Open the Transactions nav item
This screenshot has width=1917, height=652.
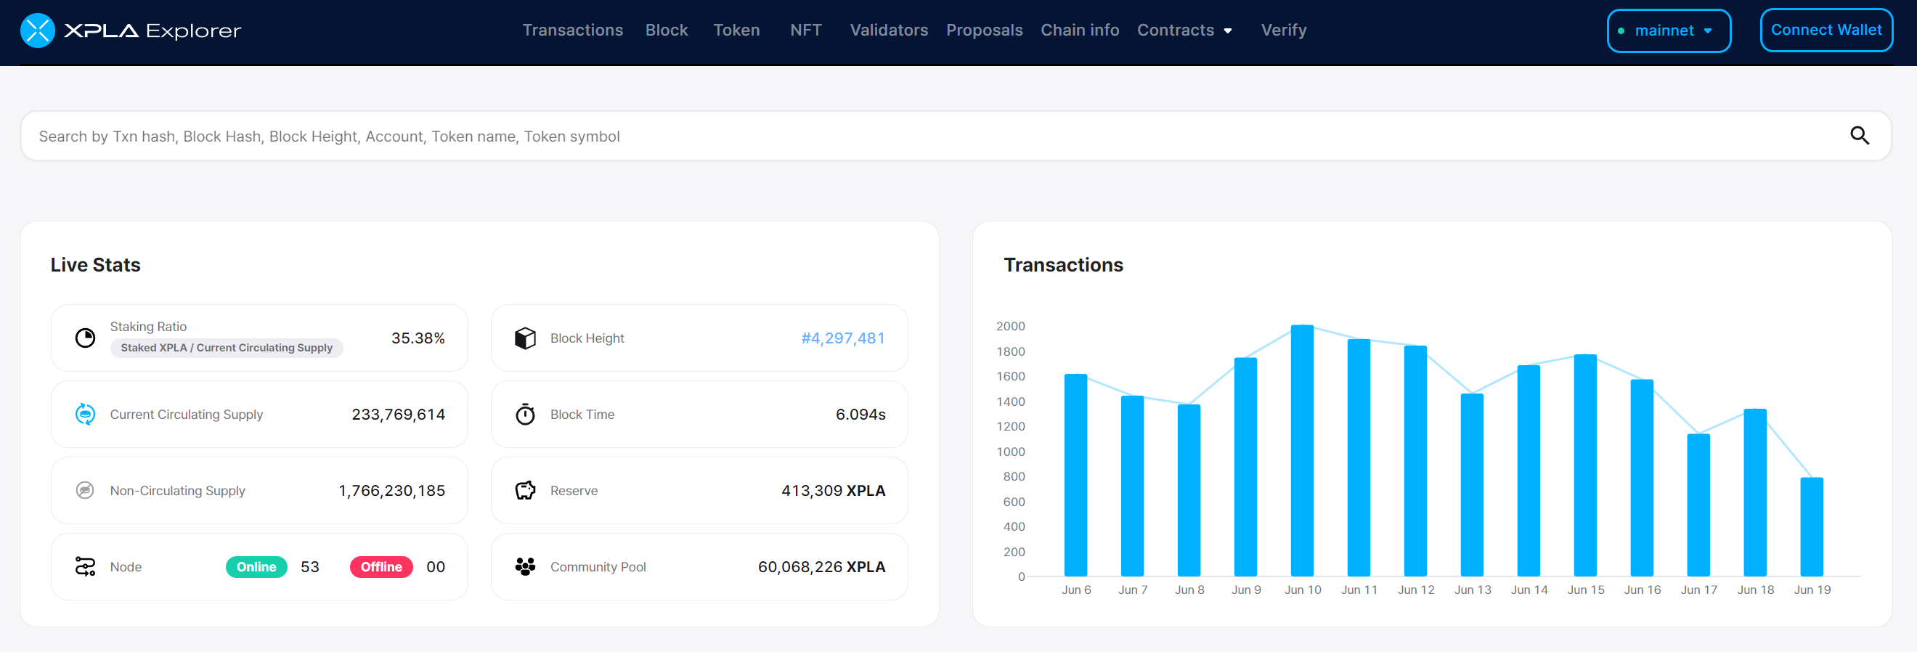click(572, 30)
